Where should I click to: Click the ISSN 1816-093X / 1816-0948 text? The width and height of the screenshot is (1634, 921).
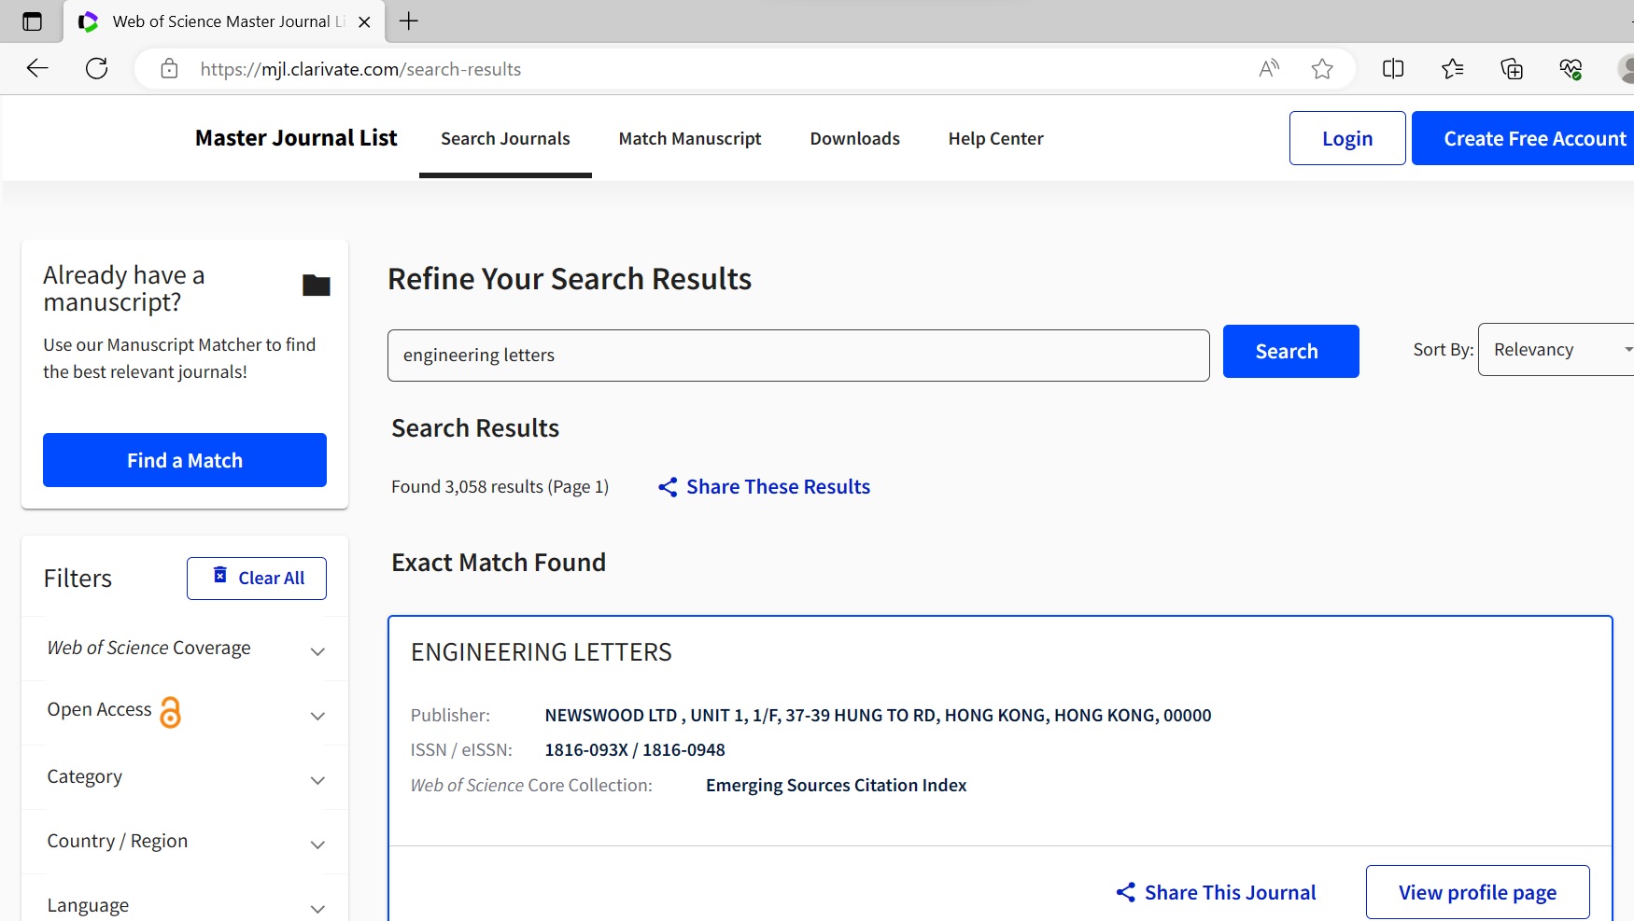[x=635, y=750]
